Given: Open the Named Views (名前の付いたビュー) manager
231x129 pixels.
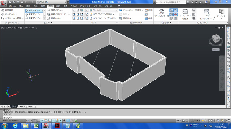Looking at the screenshot, I should coord(58,14).
